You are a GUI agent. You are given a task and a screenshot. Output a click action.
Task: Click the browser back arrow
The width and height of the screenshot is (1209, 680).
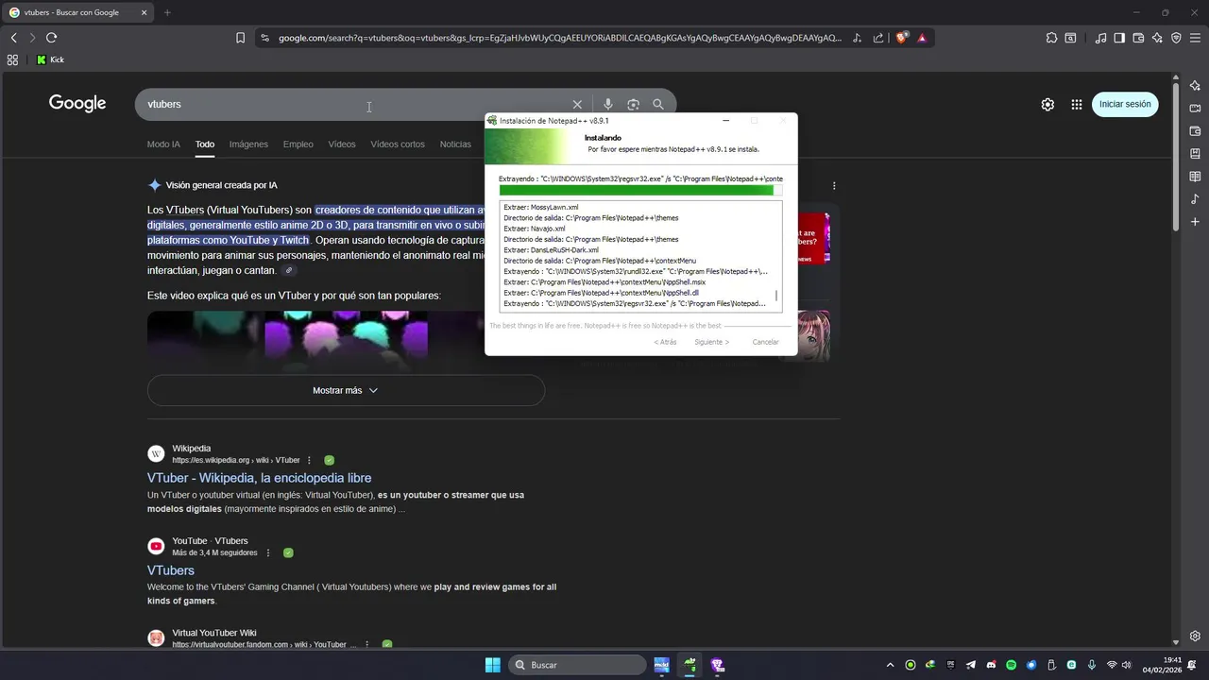pos(13,38)
